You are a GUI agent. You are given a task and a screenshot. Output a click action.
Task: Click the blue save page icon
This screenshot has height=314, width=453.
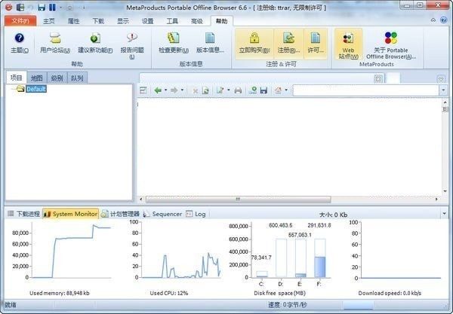(263, 90)
